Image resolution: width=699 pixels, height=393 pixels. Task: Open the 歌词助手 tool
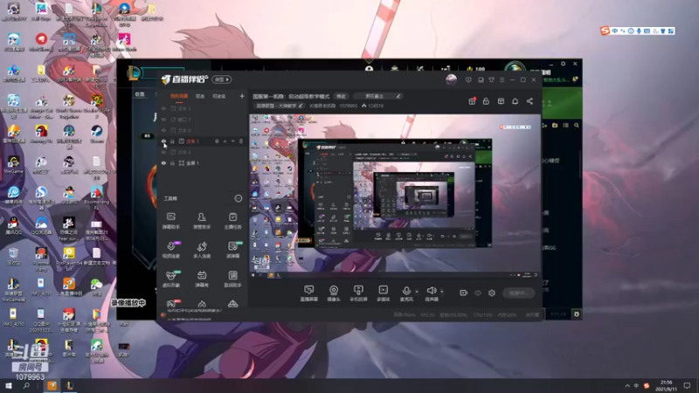[232, 279]
